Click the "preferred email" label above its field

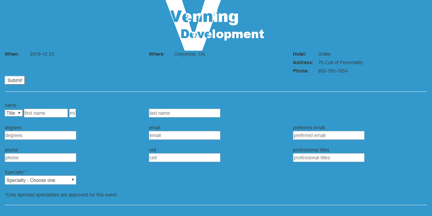coord(309,128)
